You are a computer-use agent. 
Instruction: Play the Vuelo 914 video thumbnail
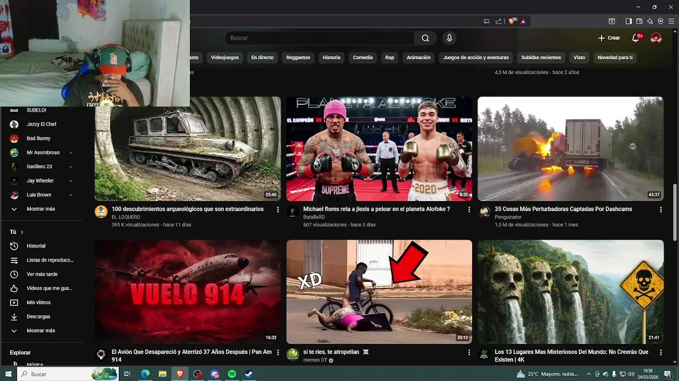(x=188, y=292)
